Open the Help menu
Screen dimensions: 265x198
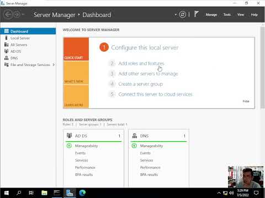254,15
